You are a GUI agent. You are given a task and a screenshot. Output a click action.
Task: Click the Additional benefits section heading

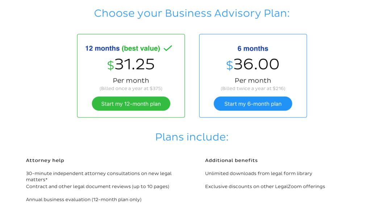click(231, 160)
